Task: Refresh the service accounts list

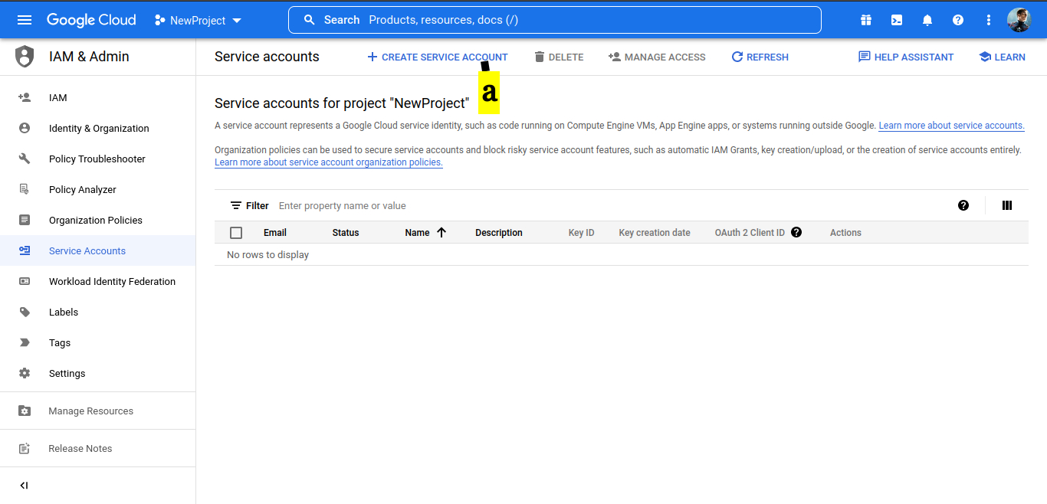Action: [760, 57]
